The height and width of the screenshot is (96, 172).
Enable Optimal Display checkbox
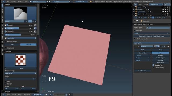153,67
